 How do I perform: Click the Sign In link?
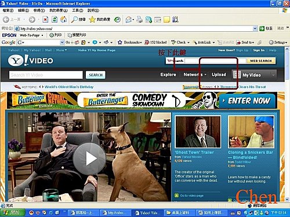(259, 50)
